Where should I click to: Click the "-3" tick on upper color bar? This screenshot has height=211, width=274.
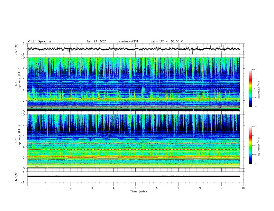255,69
